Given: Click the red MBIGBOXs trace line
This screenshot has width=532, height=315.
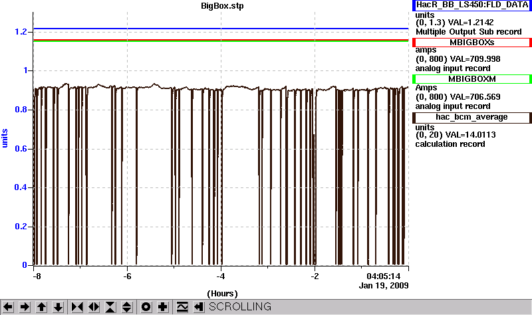Looking at the screenshot, I should point(221,40).
